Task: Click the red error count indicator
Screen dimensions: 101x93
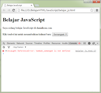Action: click(x=80, y=43)
